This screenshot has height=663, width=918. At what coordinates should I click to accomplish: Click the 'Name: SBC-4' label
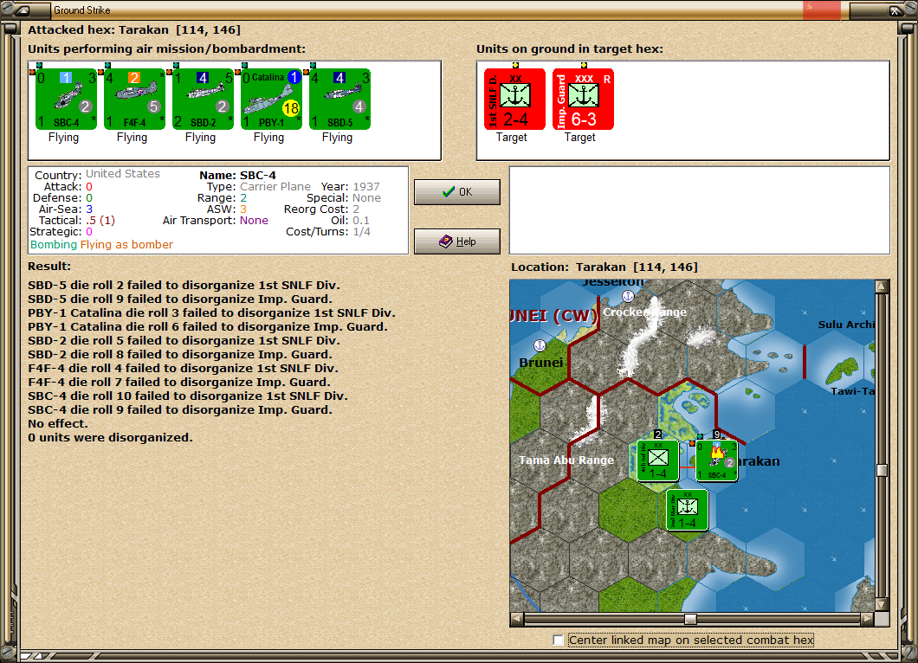(x=237, y=175)
